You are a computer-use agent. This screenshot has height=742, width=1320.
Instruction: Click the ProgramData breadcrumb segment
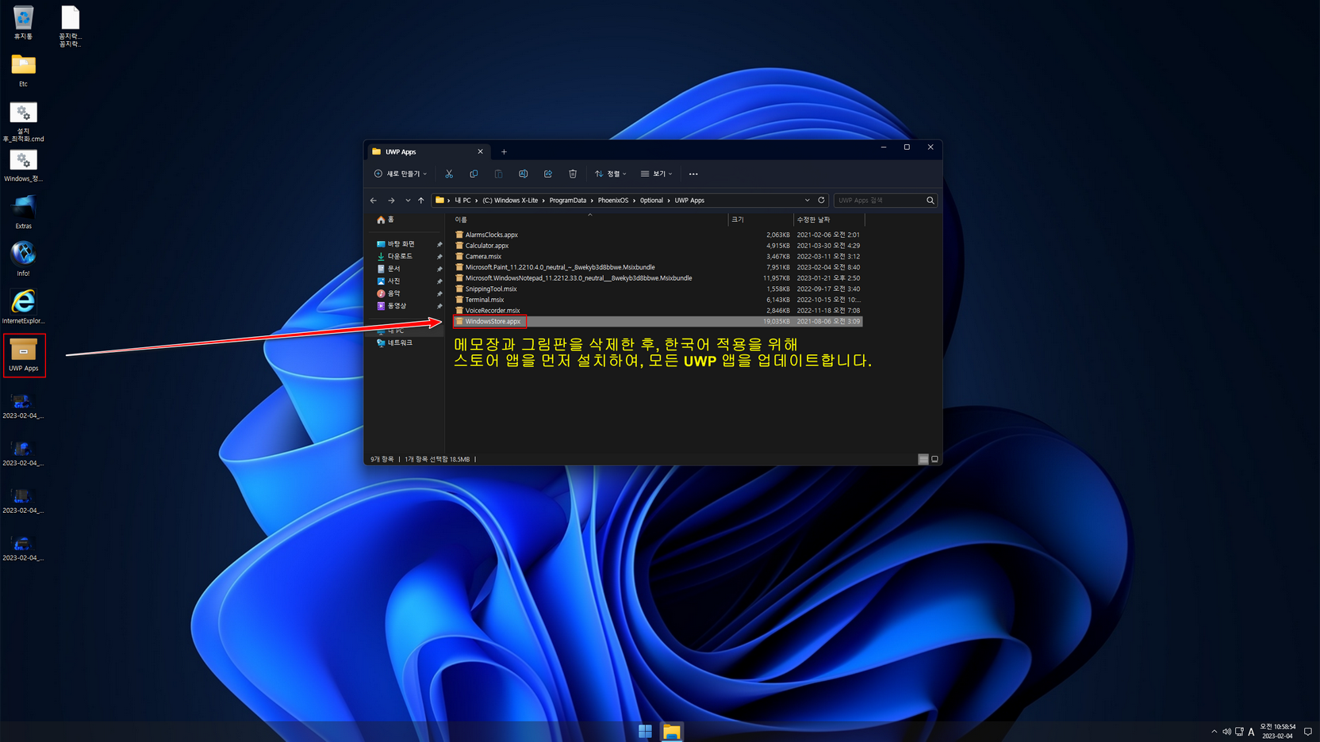pos(567,201)
